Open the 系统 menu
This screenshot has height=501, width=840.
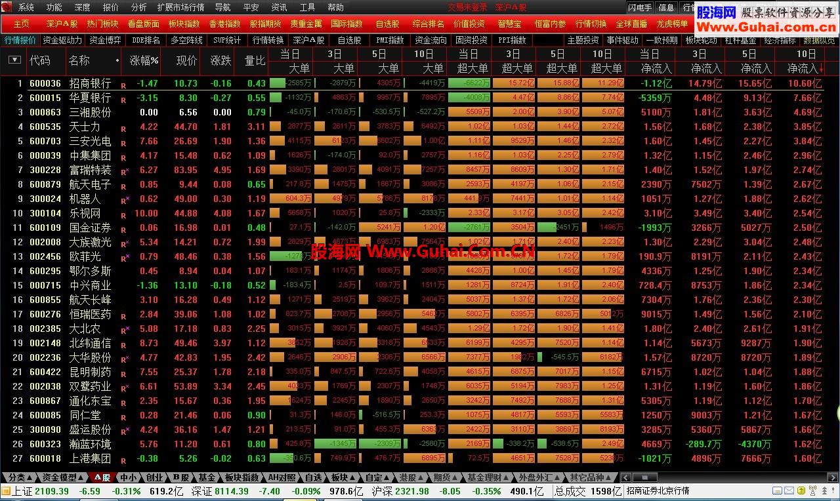pos(26,8)
